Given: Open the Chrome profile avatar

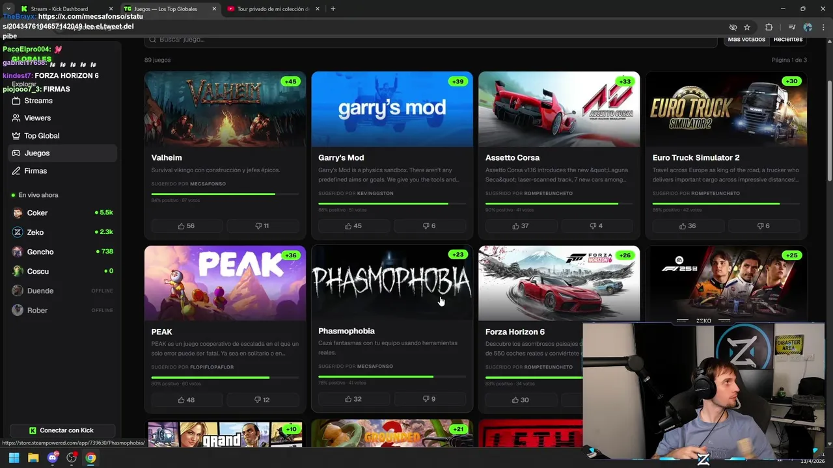Looking at the screenshot, I should tap(808, 27).
